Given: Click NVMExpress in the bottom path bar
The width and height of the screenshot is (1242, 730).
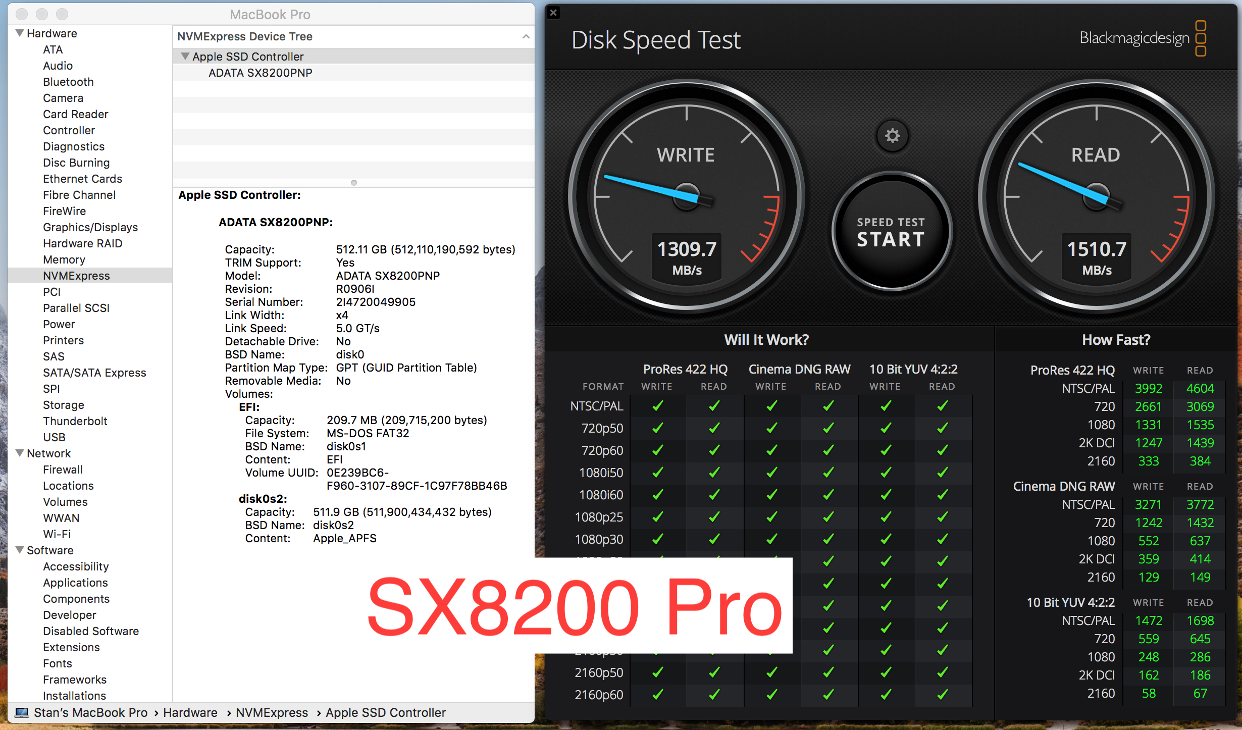Looking at the screenshot, I should coord(272,712).
